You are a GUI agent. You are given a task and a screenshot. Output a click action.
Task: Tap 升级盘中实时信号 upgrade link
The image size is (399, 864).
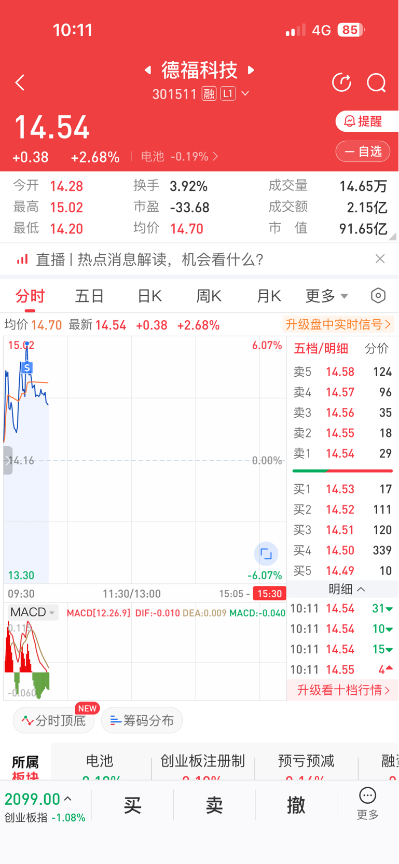coord(338,324)
